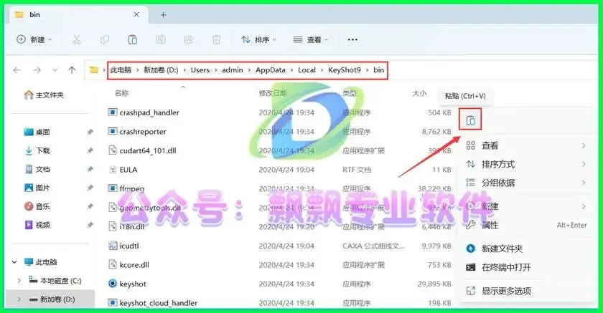This screenshot has height=313, width=603.
Task: Open 音乐 in the sidebar
Action: [37, 206]
